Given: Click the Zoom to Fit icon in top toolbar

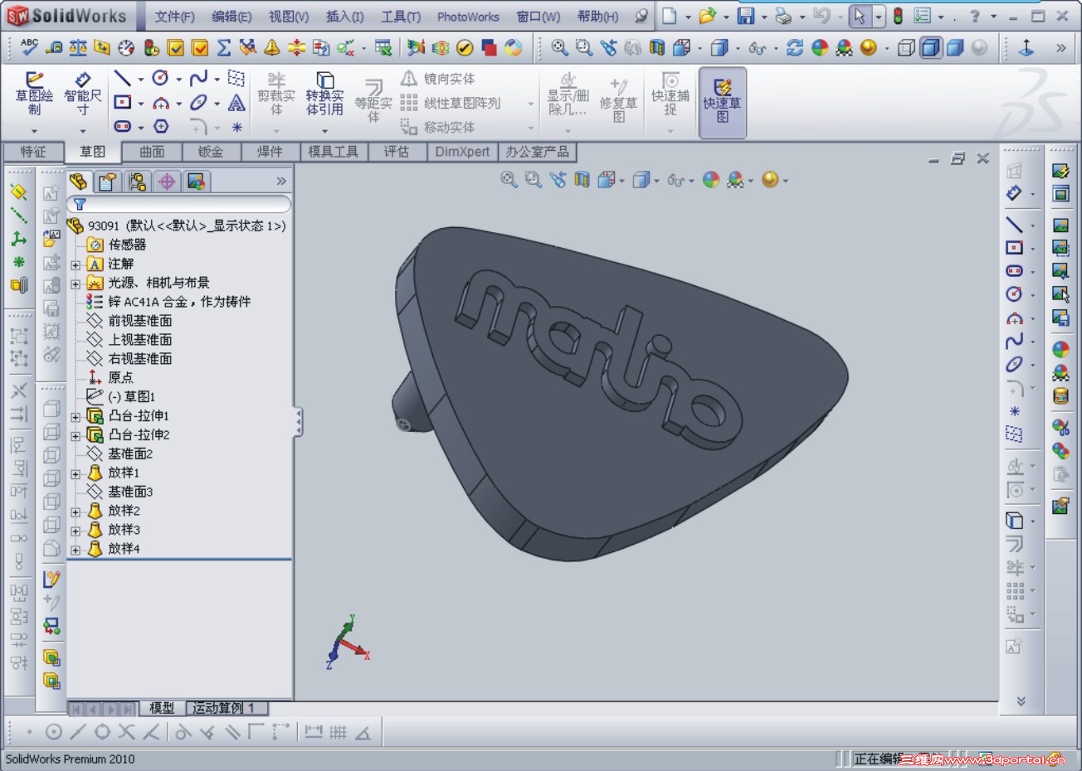Looking at the screenshot, I should pyautogui.click(x=560, y=48).
